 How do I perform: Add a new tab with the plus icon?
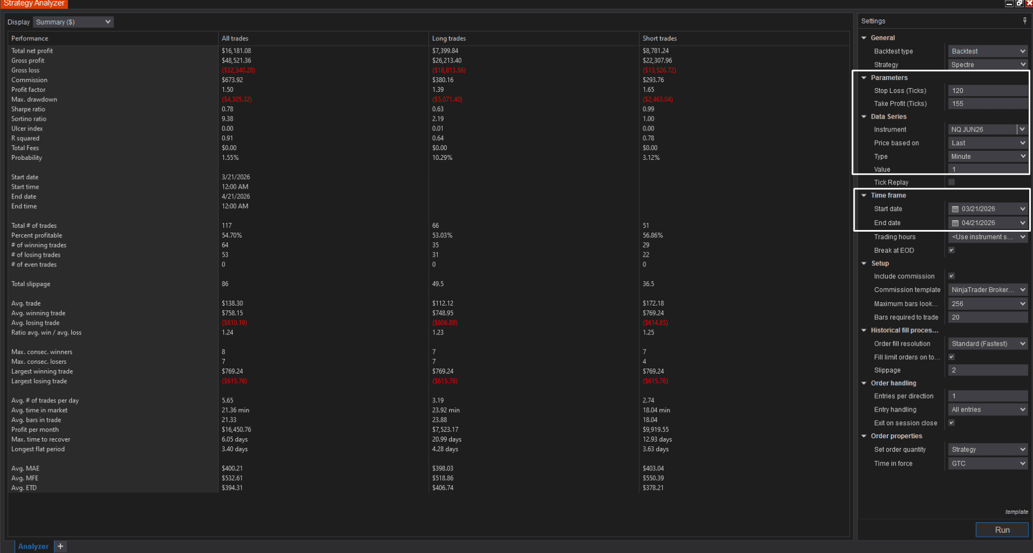coord(60,546)
